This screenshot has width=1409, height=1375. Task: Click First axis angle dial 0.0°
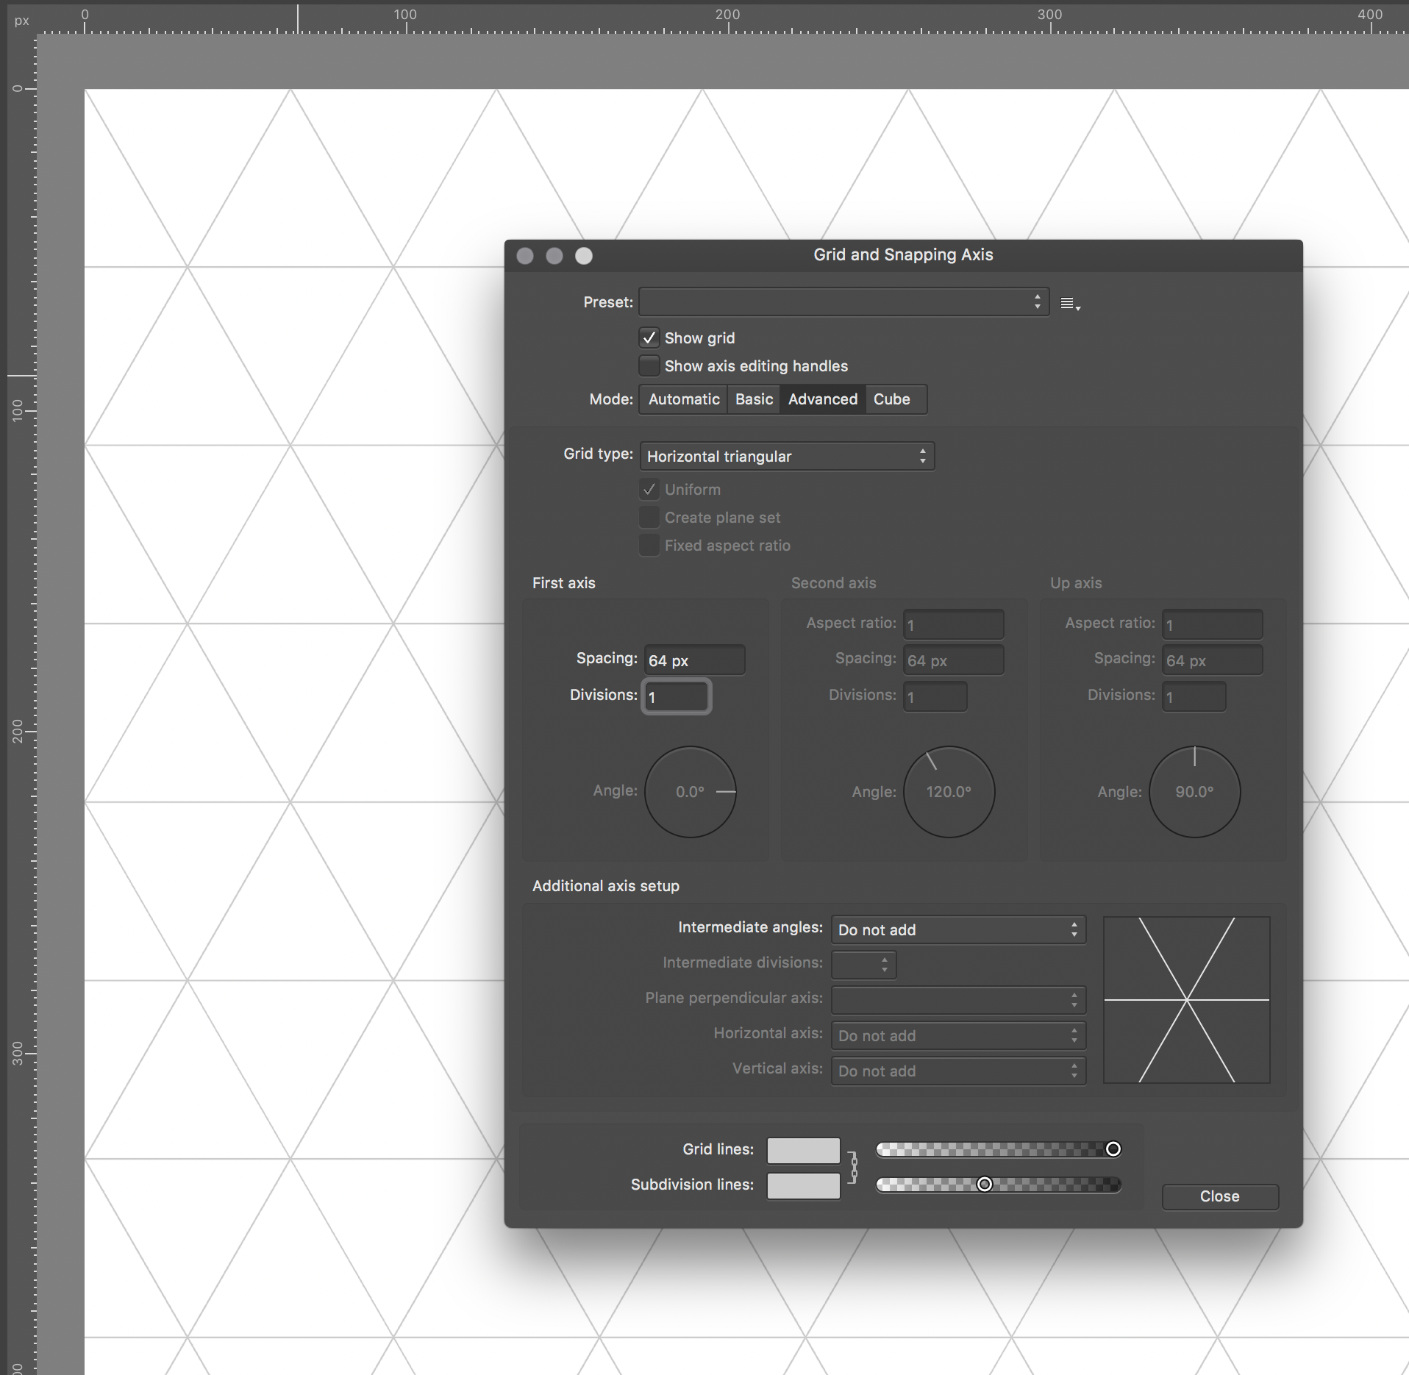click(x=691, y=792)
